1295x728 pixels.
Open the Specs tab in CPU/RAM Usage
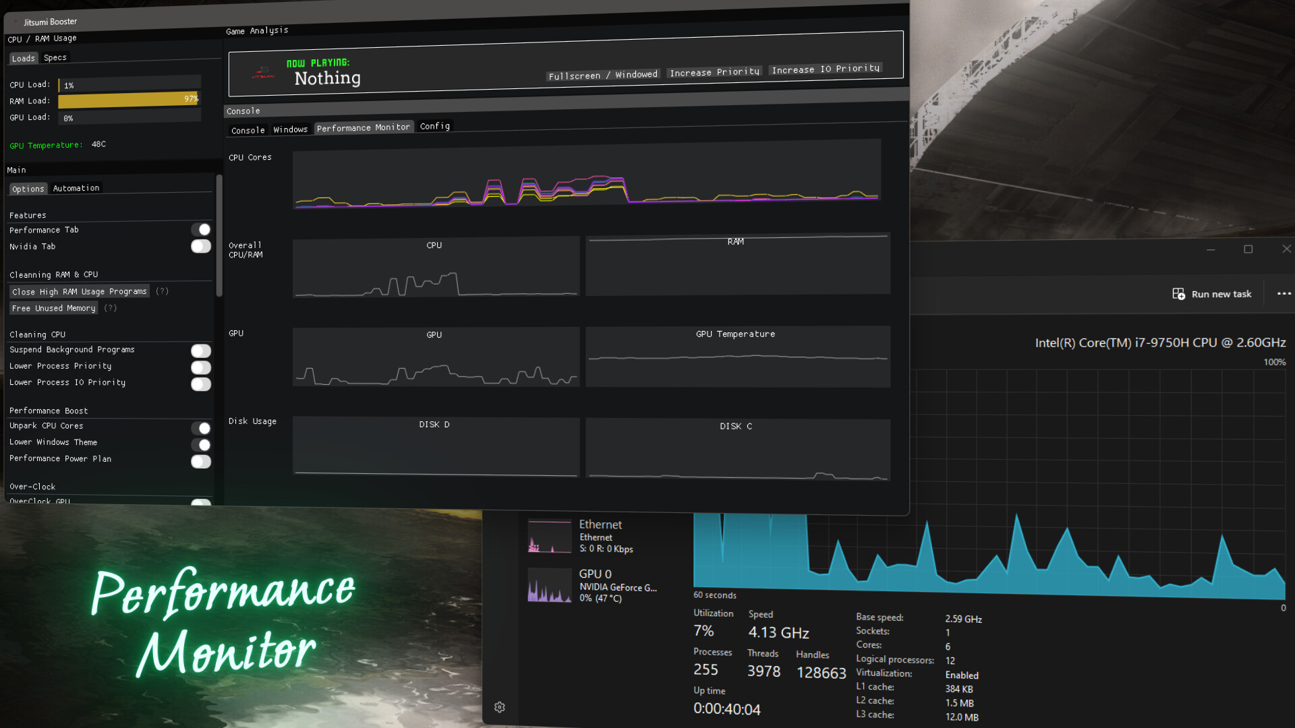point(55,57)
